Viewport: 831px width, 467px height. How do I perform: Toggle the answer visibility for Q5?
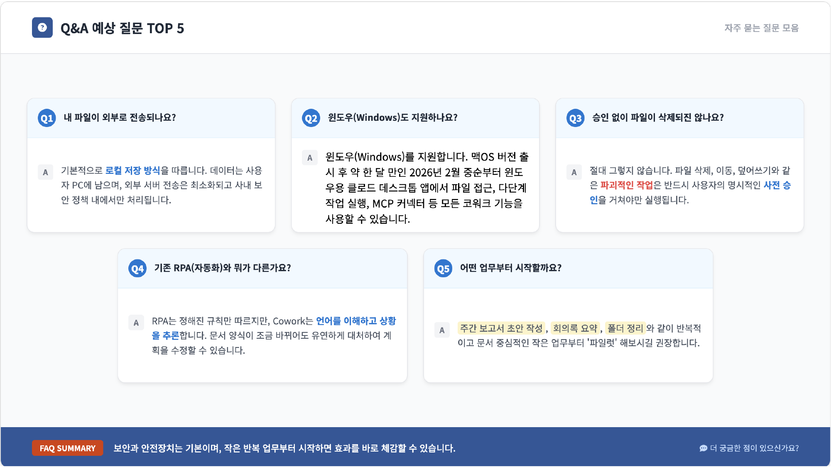tap(568, 268)
